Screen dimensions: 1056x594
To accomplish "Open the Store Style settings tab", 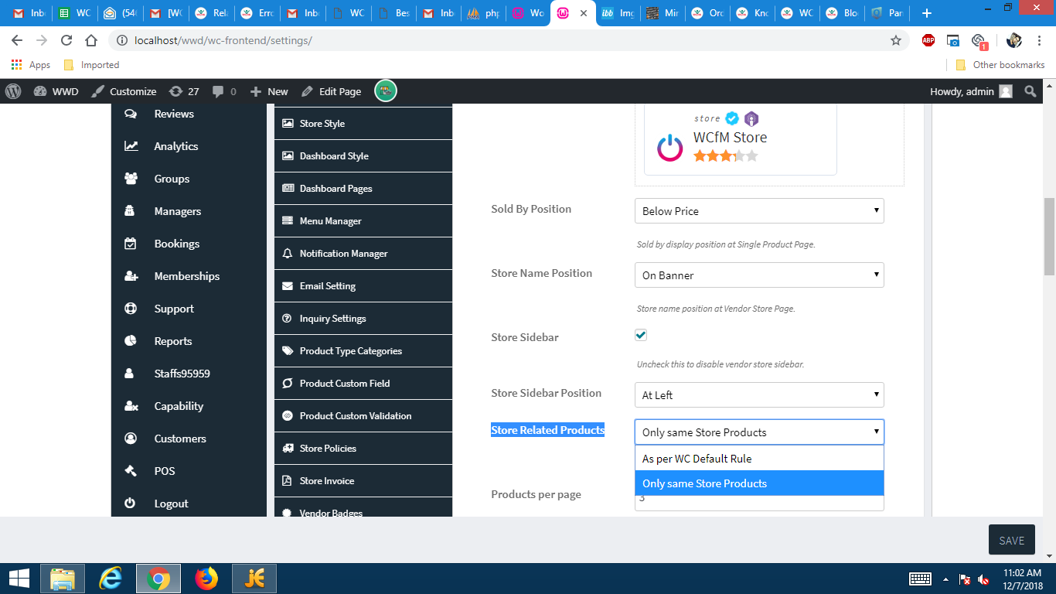I will coord(363,124).
